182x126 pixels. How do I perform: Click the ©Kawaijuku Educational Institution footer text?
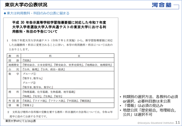156,123
